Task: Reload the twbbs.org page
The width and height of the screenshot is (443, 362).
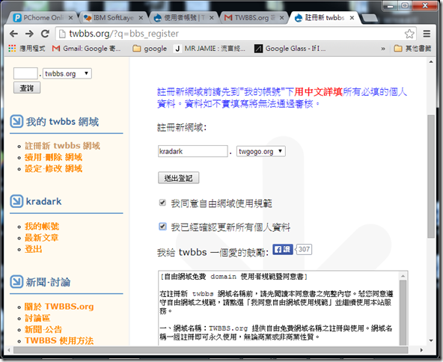Action: pos(45,34)
